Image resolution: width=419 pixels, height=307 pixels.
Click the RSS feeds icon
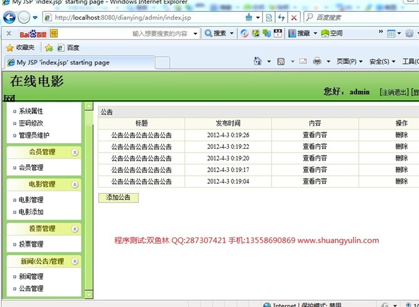tap(281, 62)
